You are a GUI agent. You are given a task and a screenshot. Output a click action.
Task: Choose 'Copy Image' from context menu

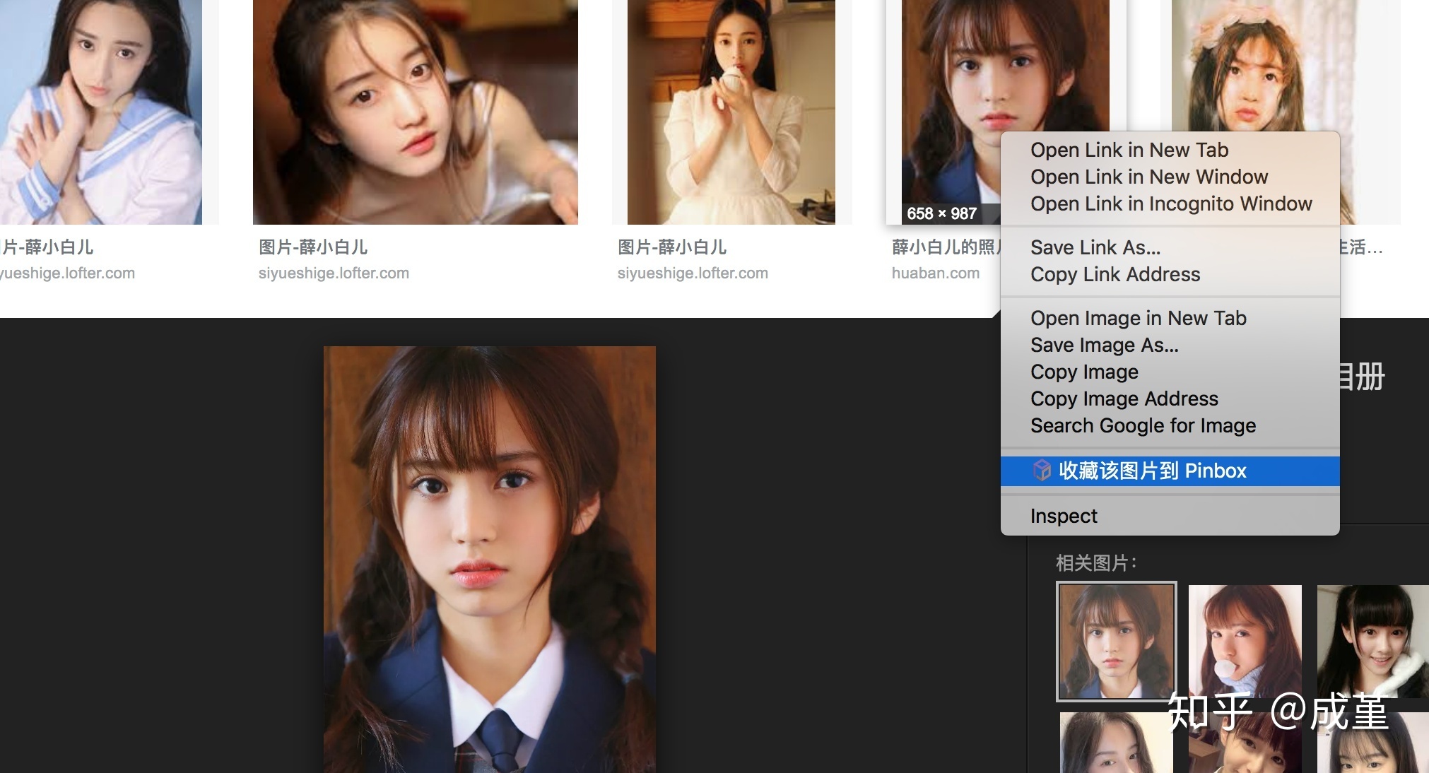[1084, 372]
